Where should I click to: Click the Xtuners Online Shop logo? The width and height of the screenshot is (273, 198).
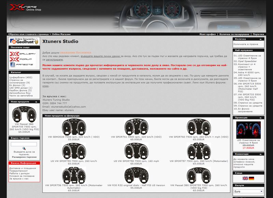coord(25,8)
